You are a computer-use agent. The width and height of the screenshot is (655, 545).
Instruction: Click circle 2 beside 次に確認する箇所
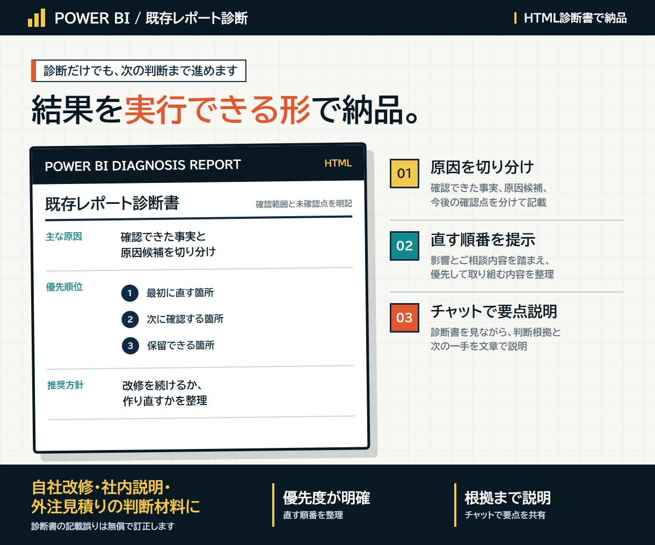coord(130,319)
